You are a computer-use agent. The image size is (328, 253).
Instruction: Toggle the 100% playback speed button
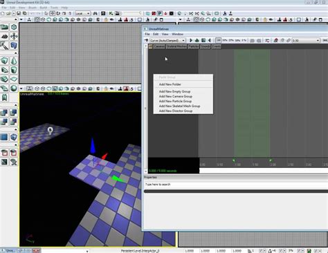tap(219, 40)
